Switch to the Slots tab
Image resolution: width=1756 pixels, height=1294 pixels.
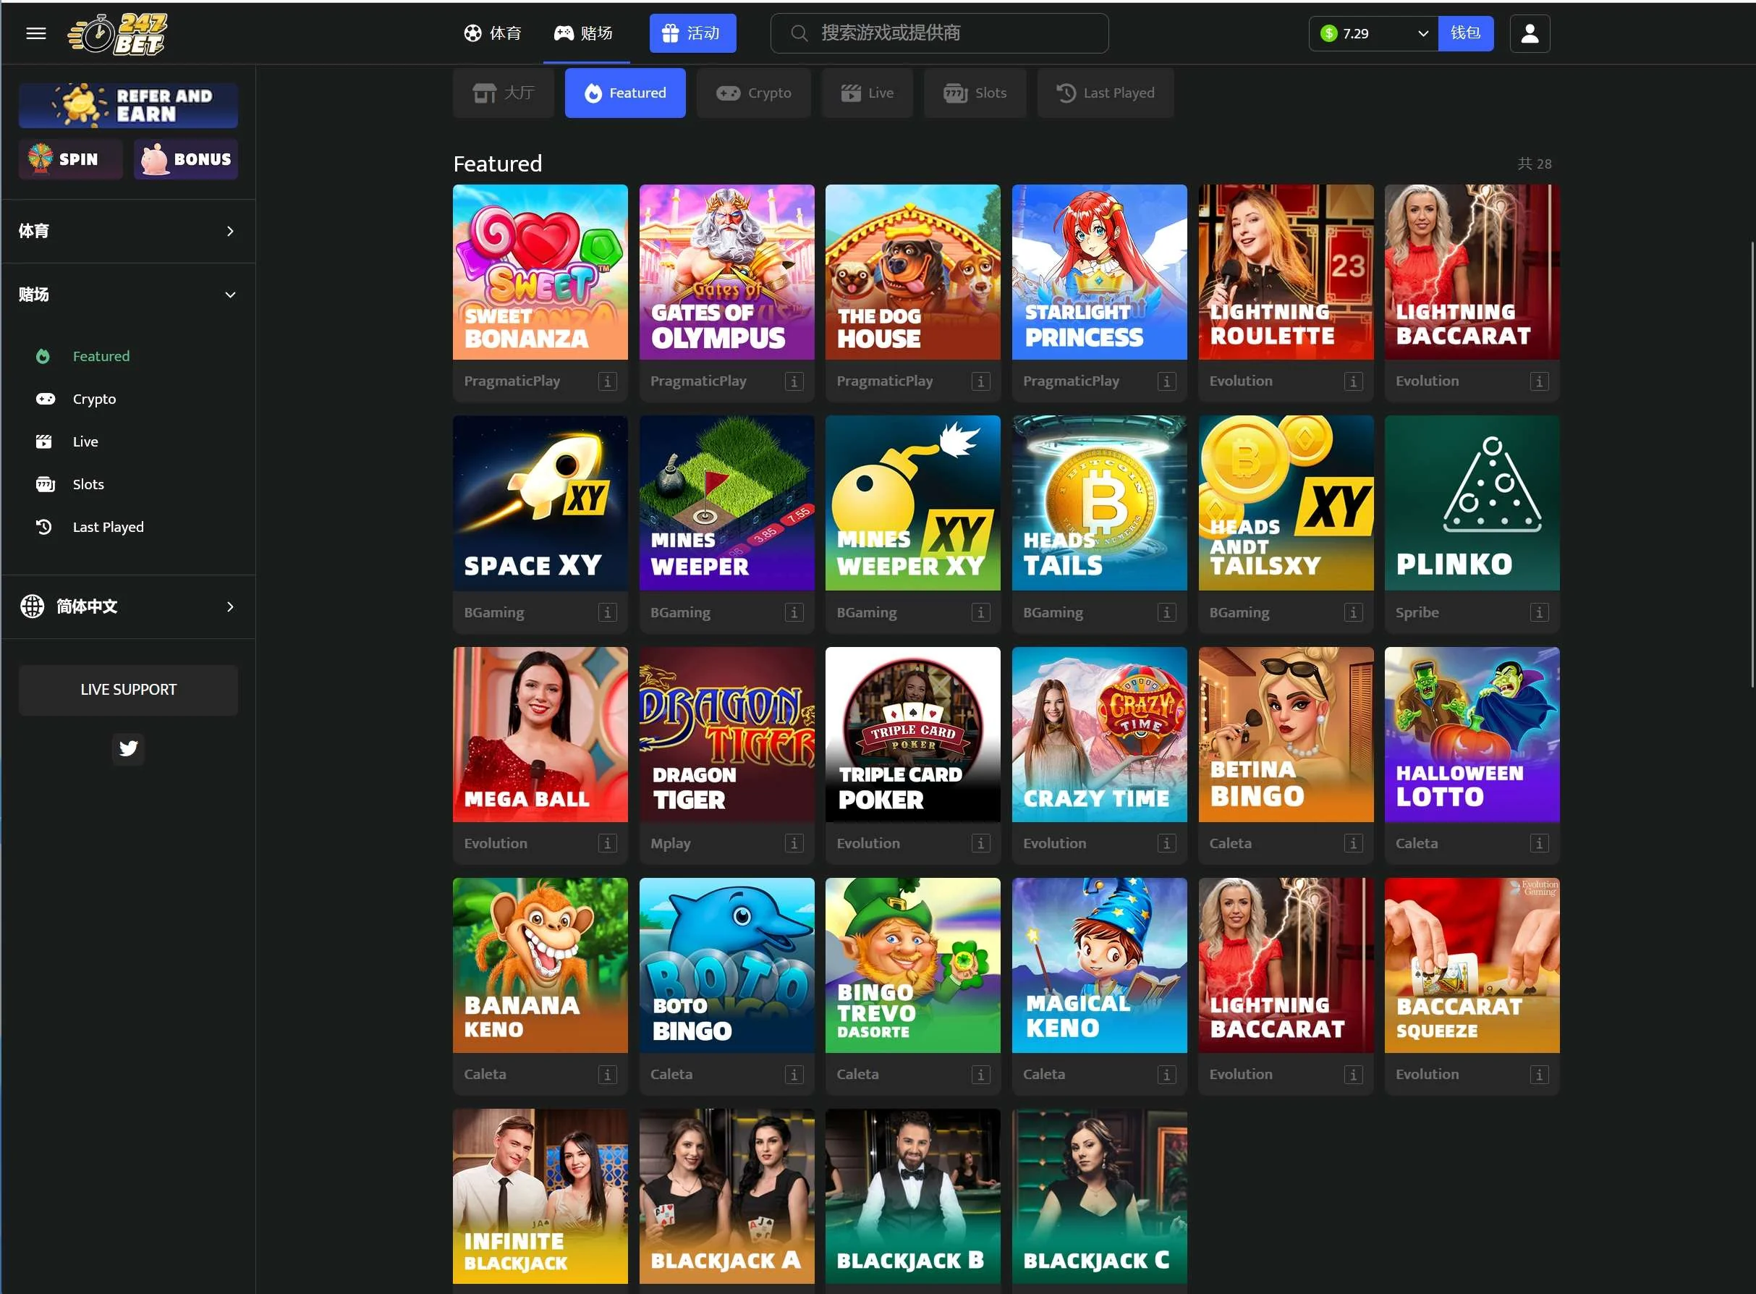pos(975,93)
